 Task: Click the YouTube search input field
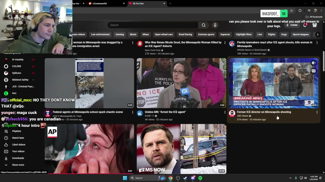click(x=153, y=25)
